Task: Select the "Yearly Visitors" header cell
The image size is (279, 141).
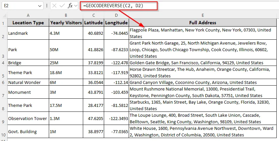Action: click(x=66, y=23)
